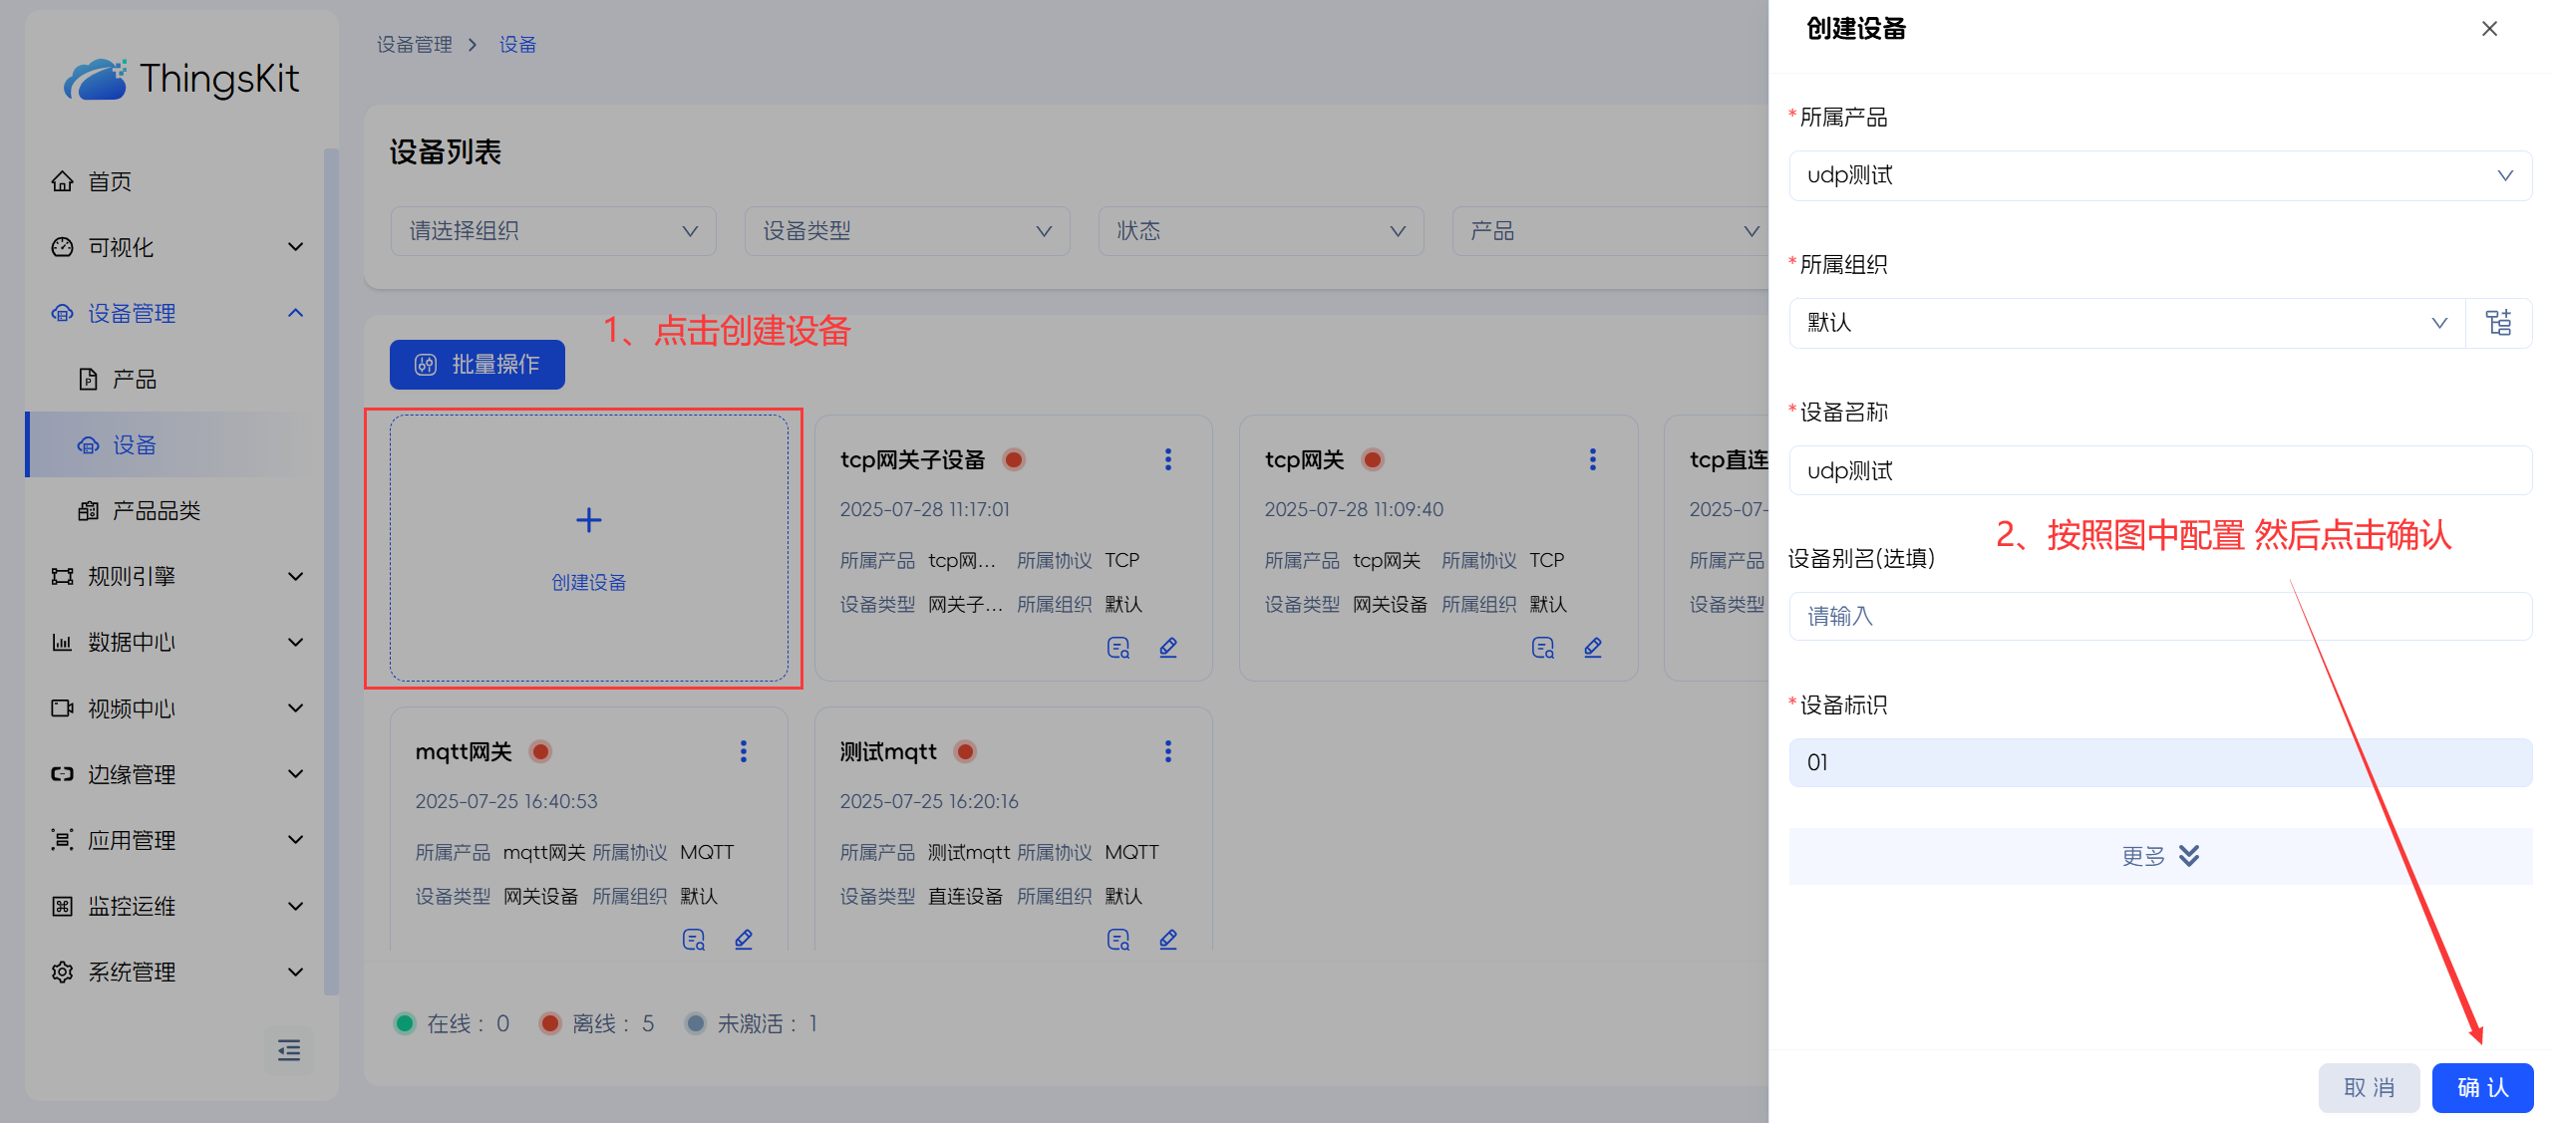Screen dimensions: 2552x1123
Task: Click the ThingsKit cloud logo
Action: 96,79
